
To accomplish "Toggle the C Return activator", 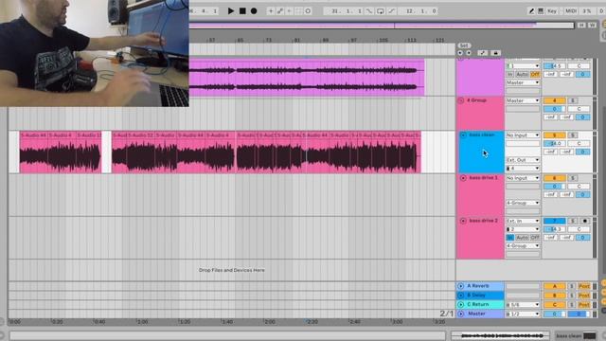I will coord(555,305).
